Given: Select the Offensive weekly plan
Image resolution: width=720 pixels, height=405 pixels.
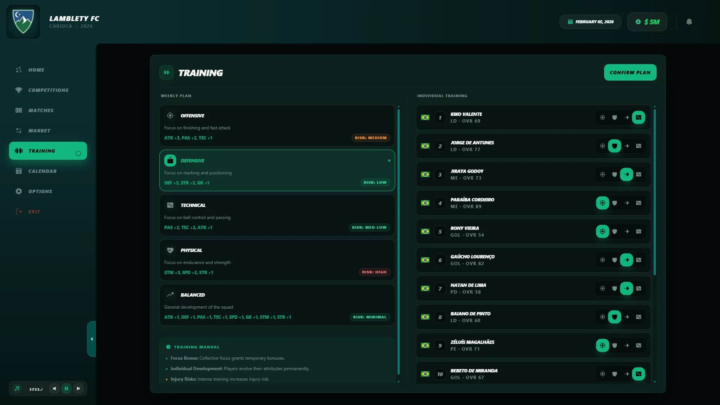Looking at the screenshot, I should coord(277,126).
